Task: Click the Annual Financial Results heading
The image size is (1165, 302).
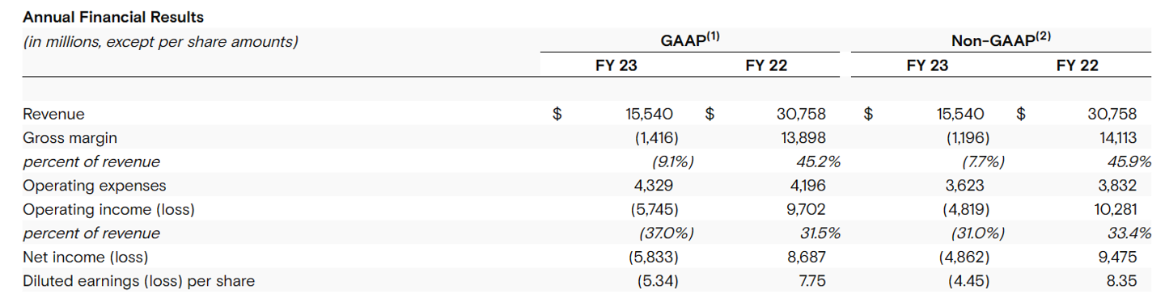Action: coord(113,16)
